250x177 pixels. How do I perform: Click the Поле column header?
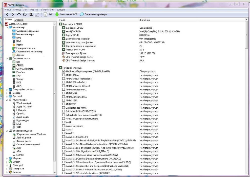(98, 20)
